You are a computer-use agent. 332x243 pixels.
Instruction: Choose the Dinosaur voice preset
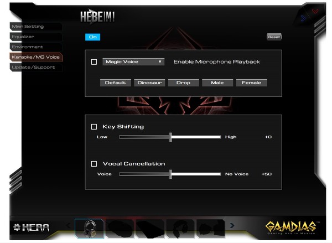click(x=149, y=83)
